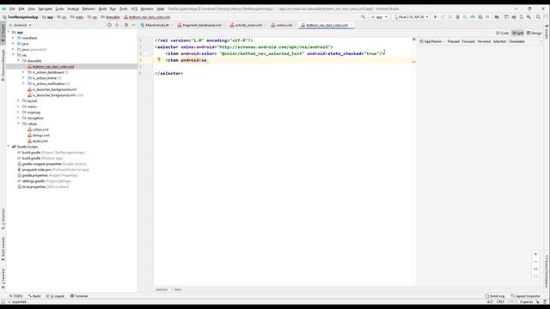The width and height of the screenshot is (550, 309).
Task: Click the zoom in plus preview button
Action: (535, 254)
